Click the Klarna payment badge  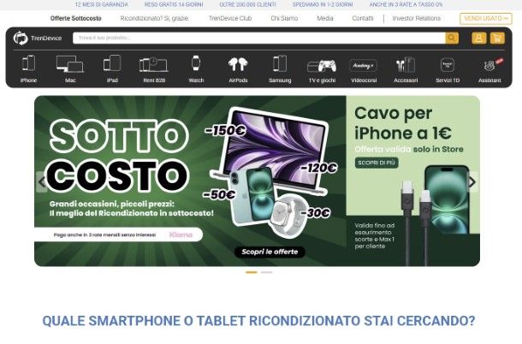181,234
